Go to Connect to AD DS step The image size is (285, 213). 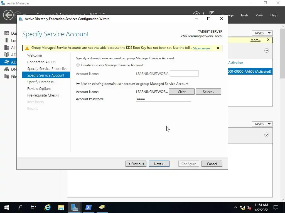click(x=41, y=62)
